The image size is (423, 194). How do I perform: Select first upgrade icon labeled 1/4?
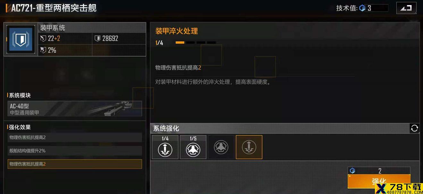[x=165, y=147]
